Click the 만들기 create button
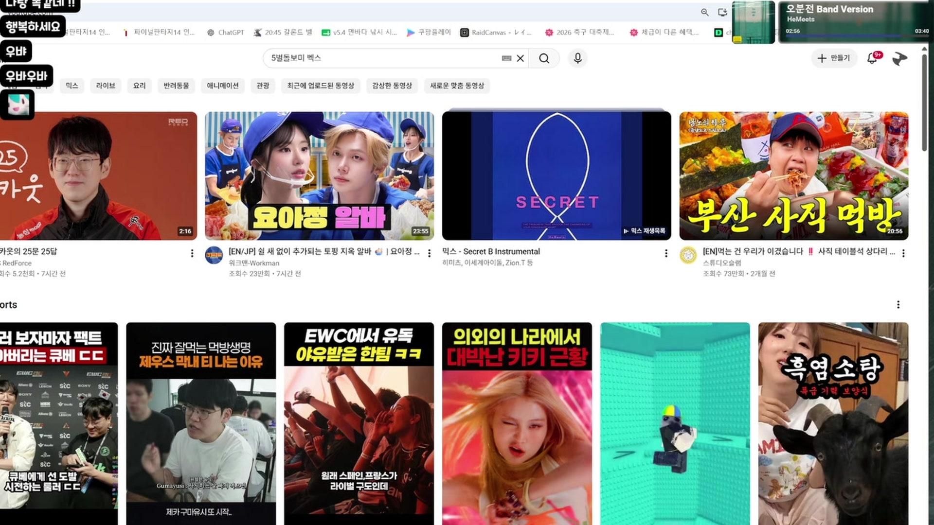 (x=834, y=58)
